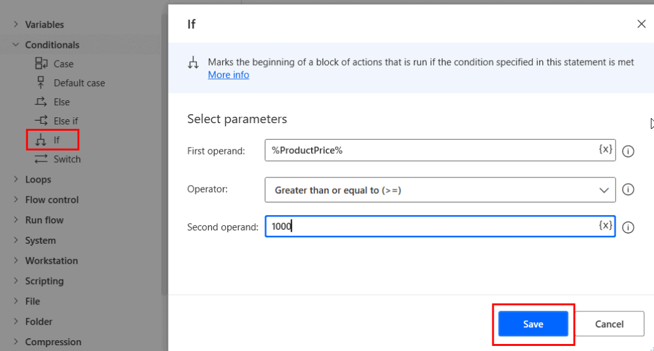Expand the Folder group
654x351 pixels.
pyautogui.click(x=16, y=322)
